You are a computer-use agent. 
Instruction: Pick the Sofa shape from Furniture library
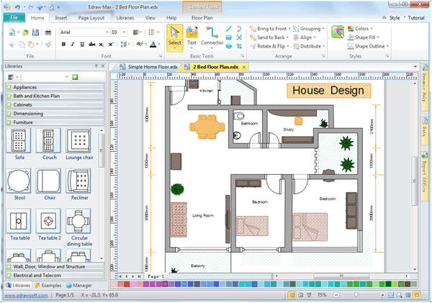19,144
